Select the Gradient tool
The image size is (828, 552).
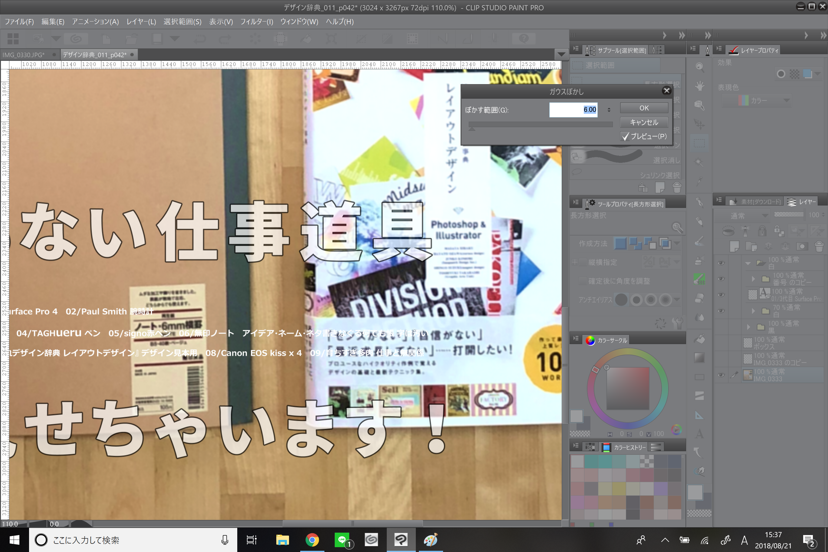(x=699, y=358)
